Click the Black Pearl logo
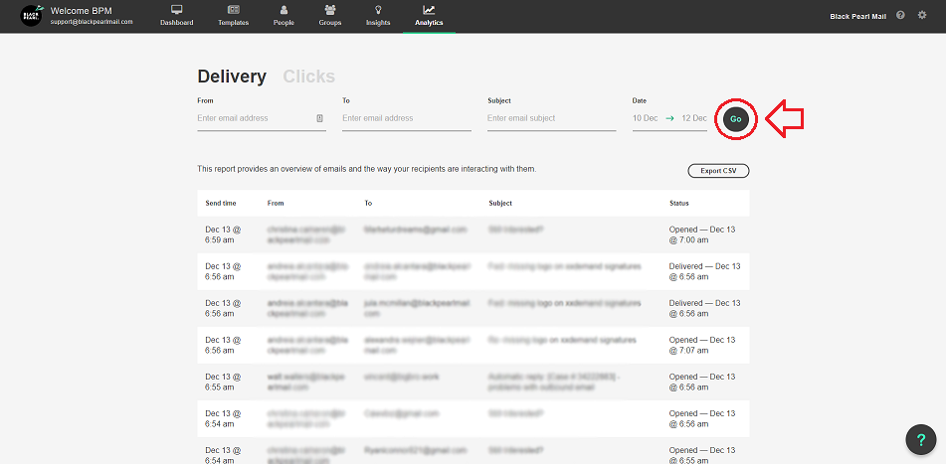Screen dimensions: 946x464 (32, 16)
